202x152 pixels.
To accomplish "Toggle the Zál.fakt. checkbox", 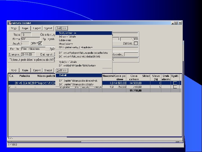I will (x=136, y=43).
